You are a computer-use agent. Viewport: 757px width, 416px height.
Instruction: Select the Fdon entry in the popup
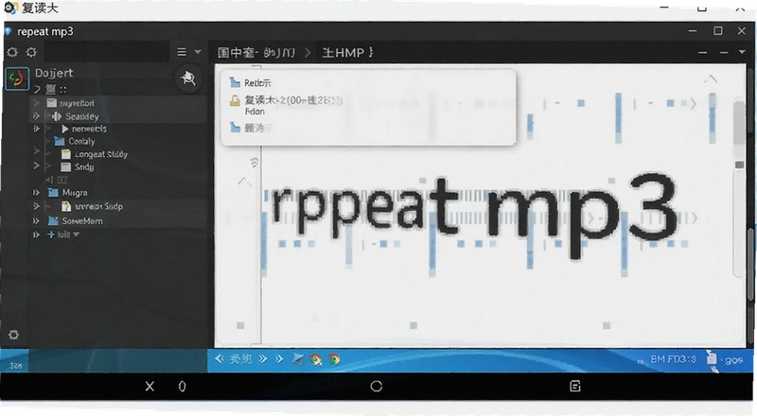click(255, 112)
